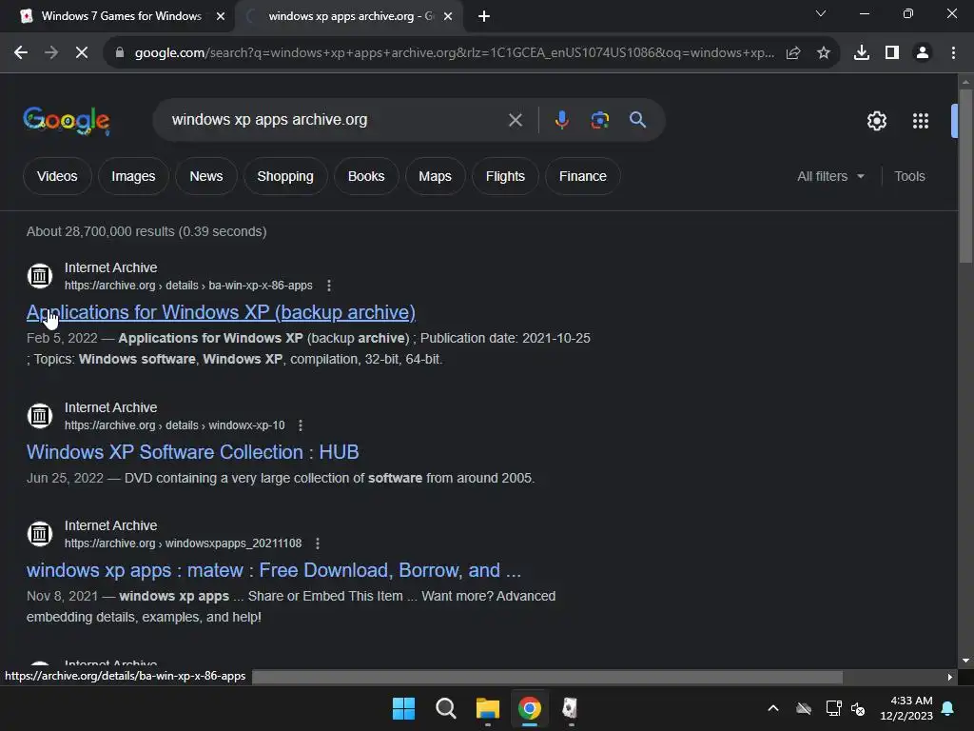Open the tab search dropdown arrow
This screenshot has width=974, height=731.
coord(821,13)
